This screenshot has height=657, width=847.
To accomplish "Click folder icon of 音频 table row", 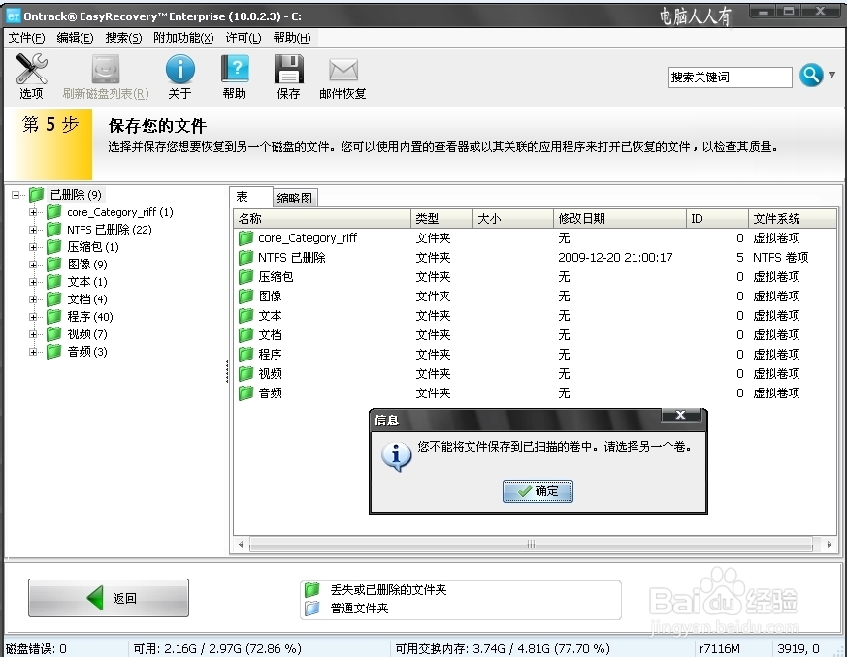I will tap(245, 393).
